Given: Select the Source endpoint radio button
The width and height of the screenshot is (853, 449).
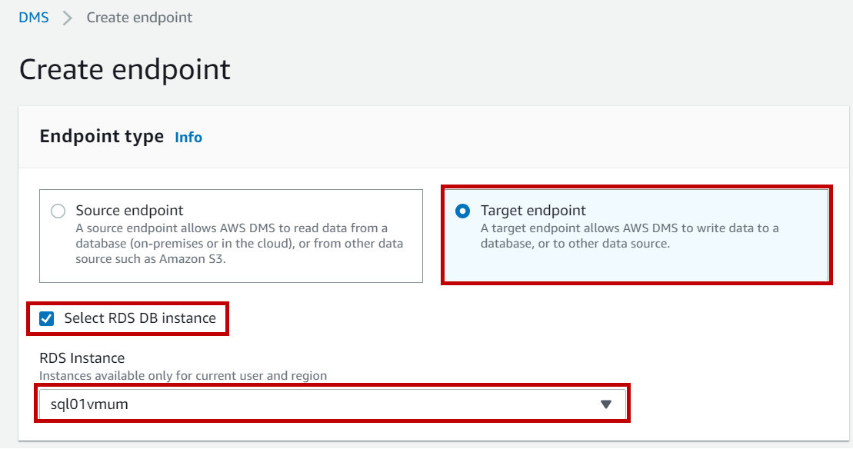Looking at the screenshot, I should [x=58, y=211].
